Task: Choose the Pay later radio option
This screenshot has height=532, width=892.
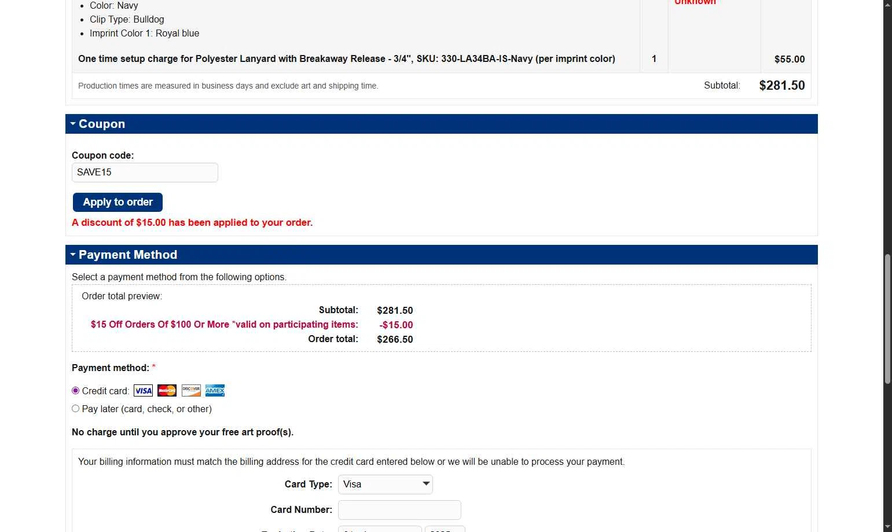Action: click(75, 409)
